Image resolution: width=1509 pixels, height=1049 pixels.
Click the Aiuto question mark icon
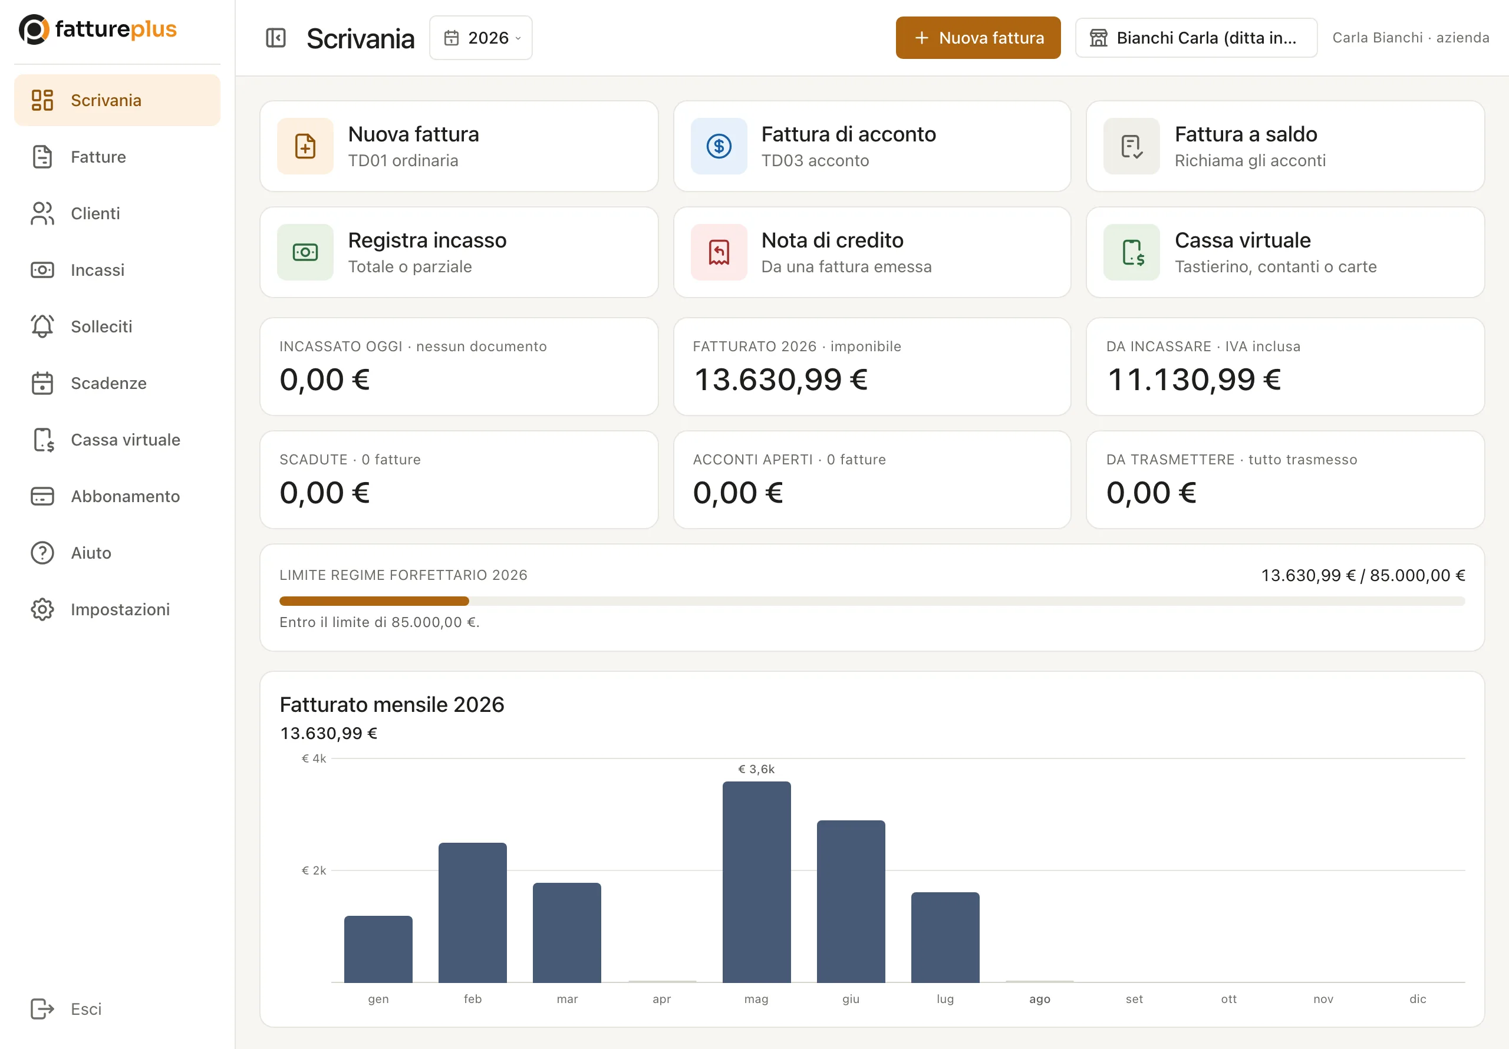click(x=42, y=553)
